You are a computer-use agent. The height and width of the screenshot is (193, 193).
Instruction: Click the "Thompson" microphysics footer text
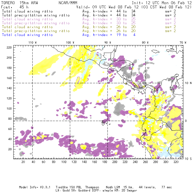point(92,187)
